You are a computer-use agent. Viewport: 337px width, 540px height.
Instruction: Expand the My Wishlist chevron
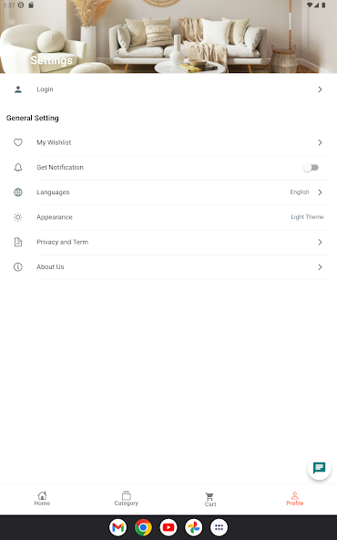coord(320,142)
